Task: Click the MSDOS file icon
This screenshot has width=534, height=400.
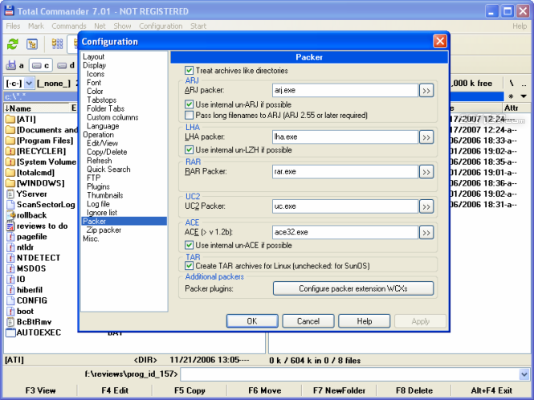Action: (10, 268)
